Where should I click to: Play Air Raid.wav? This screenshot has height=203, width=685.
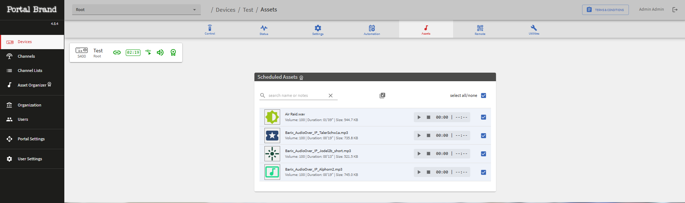[419, 117]
